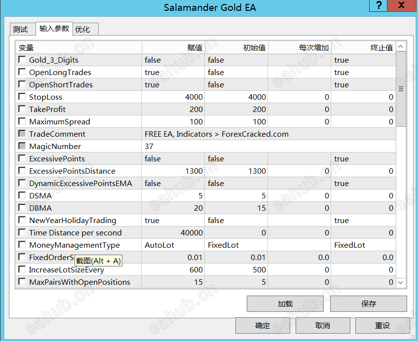Cancel with the 取消 button
The image size is (418, 341).
coord(323,325)
